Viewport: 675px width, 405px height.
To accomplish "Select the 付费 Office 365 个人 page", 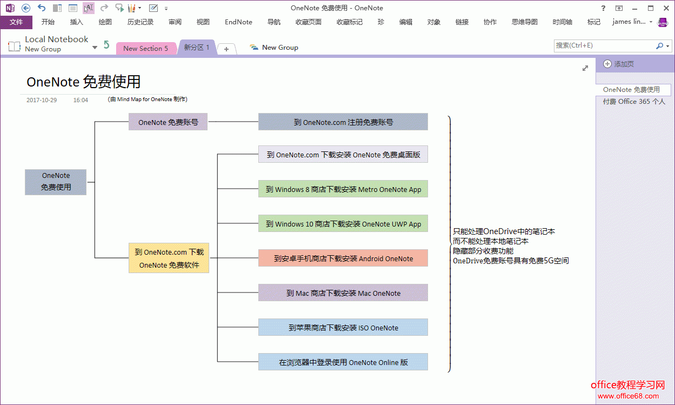I will coord(634,102).
